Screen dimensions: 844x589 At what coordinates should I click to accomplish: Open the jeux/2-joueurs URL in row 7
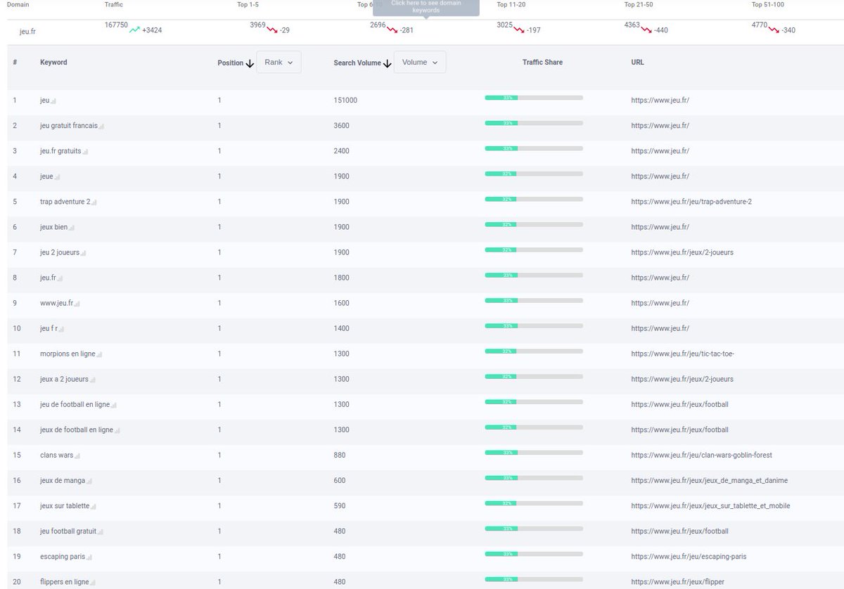(x=682, y=252)
